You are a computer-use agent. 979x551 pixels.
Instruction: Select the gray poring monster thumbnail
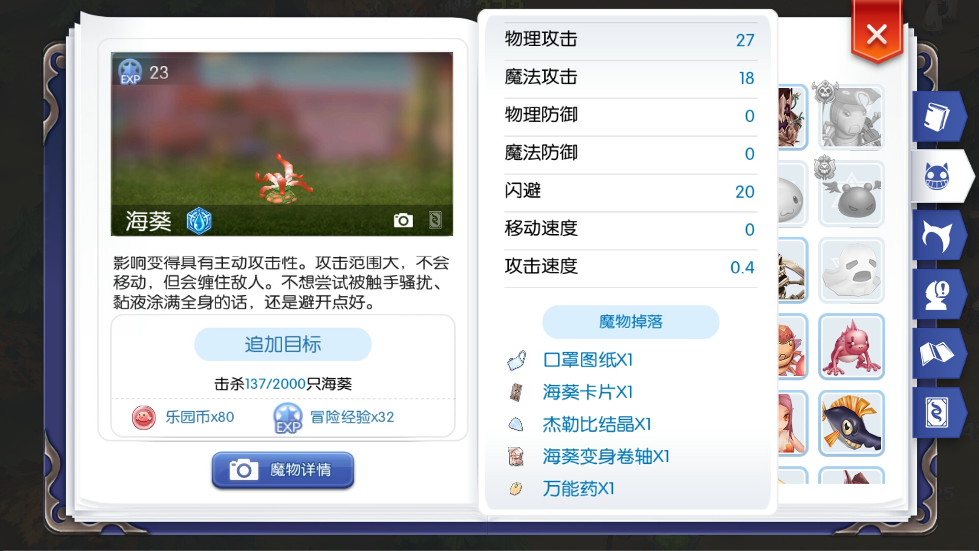tap(792, 194)
